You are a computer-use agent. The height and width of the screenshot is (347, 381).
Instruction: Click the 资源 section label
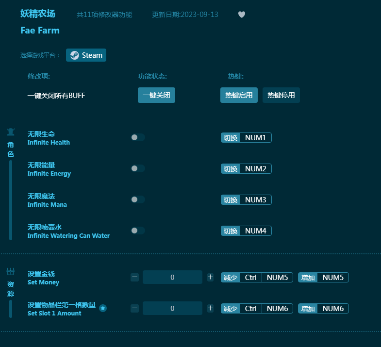[11, 289]
